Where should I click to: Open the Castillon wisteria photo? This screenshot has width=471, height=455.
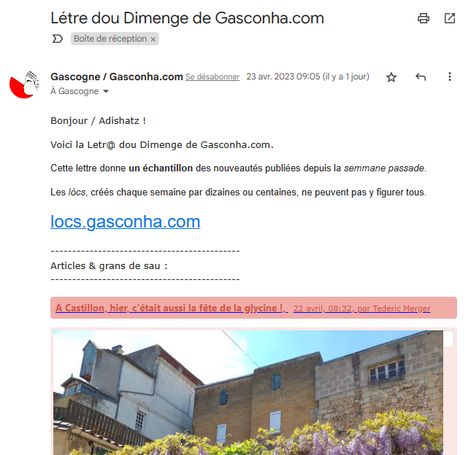248,392
